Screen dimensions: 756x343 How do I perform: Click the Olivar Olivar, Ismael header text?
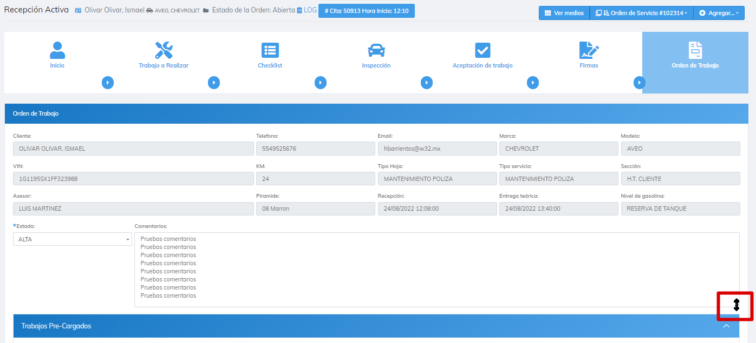click(x=115, y=10)
